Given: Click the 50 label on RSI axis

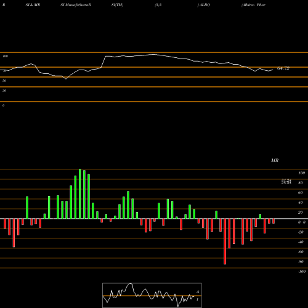Looking at the screenshot, I should tap(4, 81).
